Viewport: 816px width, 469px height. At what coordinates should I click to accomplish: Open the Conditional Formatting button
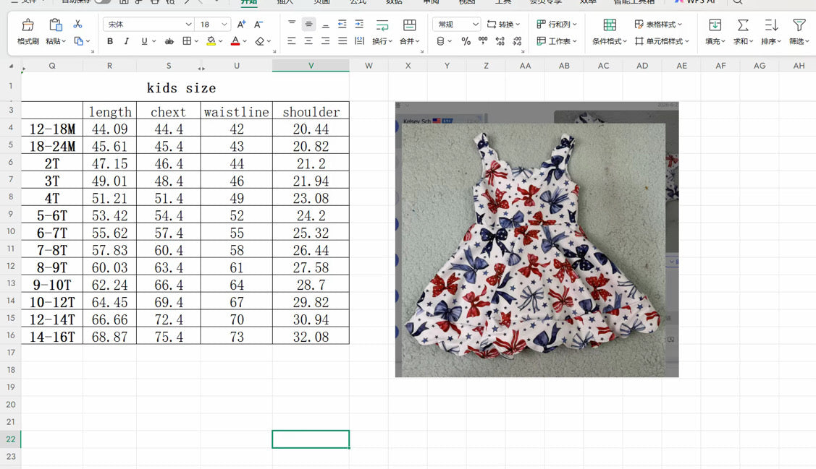coord(610,31)
